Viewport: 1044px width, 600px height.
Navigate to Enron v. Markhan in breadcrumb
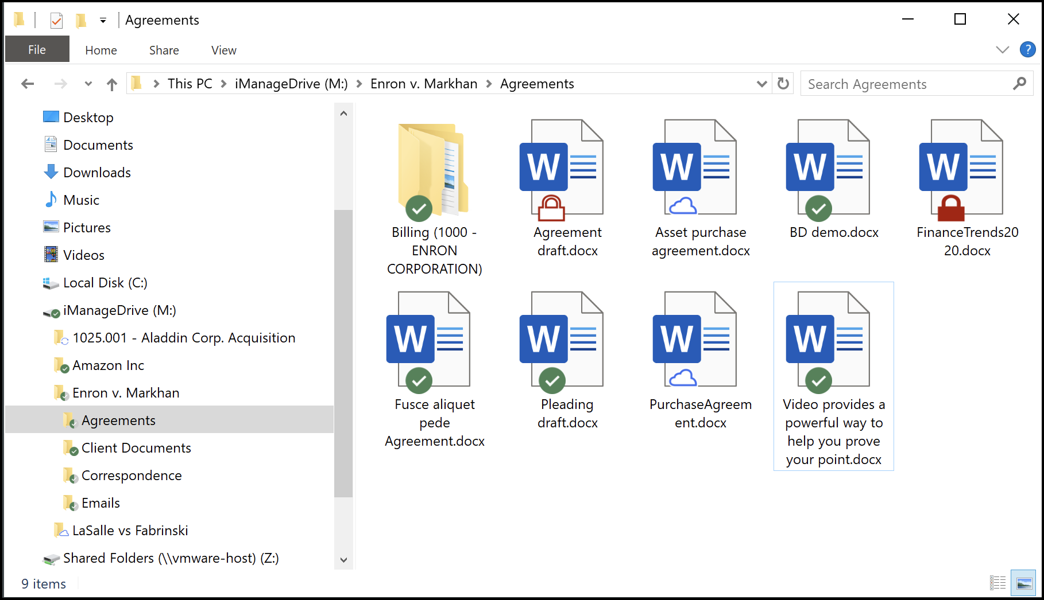423,84
